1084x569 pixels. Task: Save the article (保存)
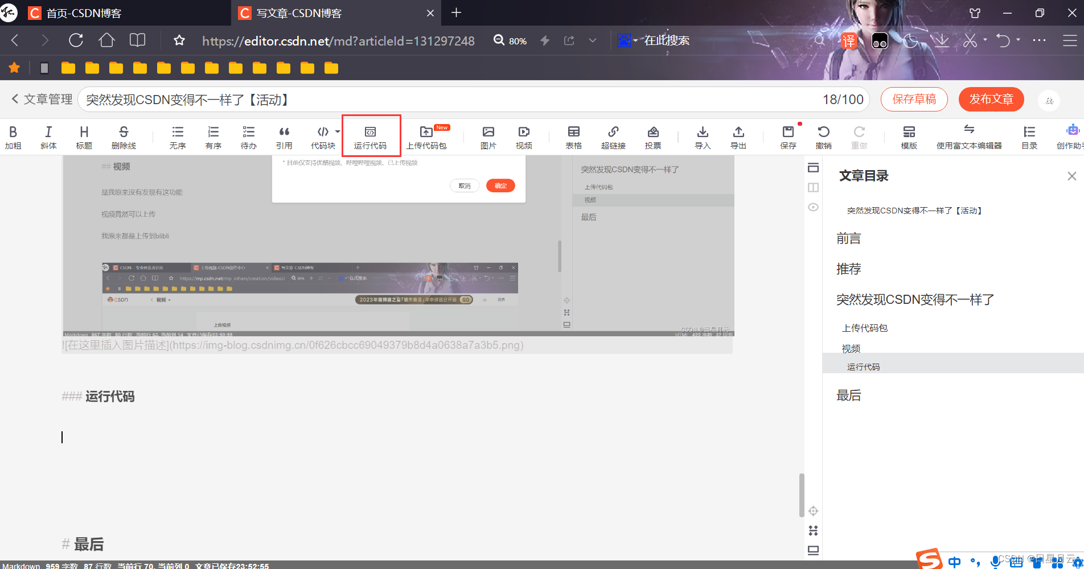pos(789,138)
